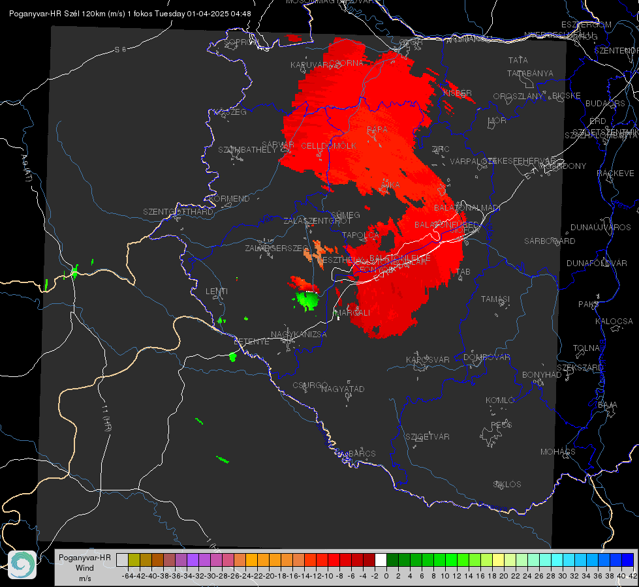Click the SZEKSZÁRD city label
This screenshot has height=587, width=639.
tap(580, 368)
